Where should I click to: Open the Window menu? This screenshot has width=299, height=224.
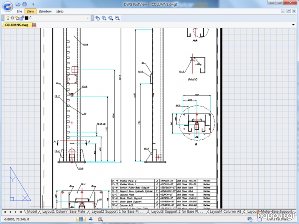click(45, 11)
